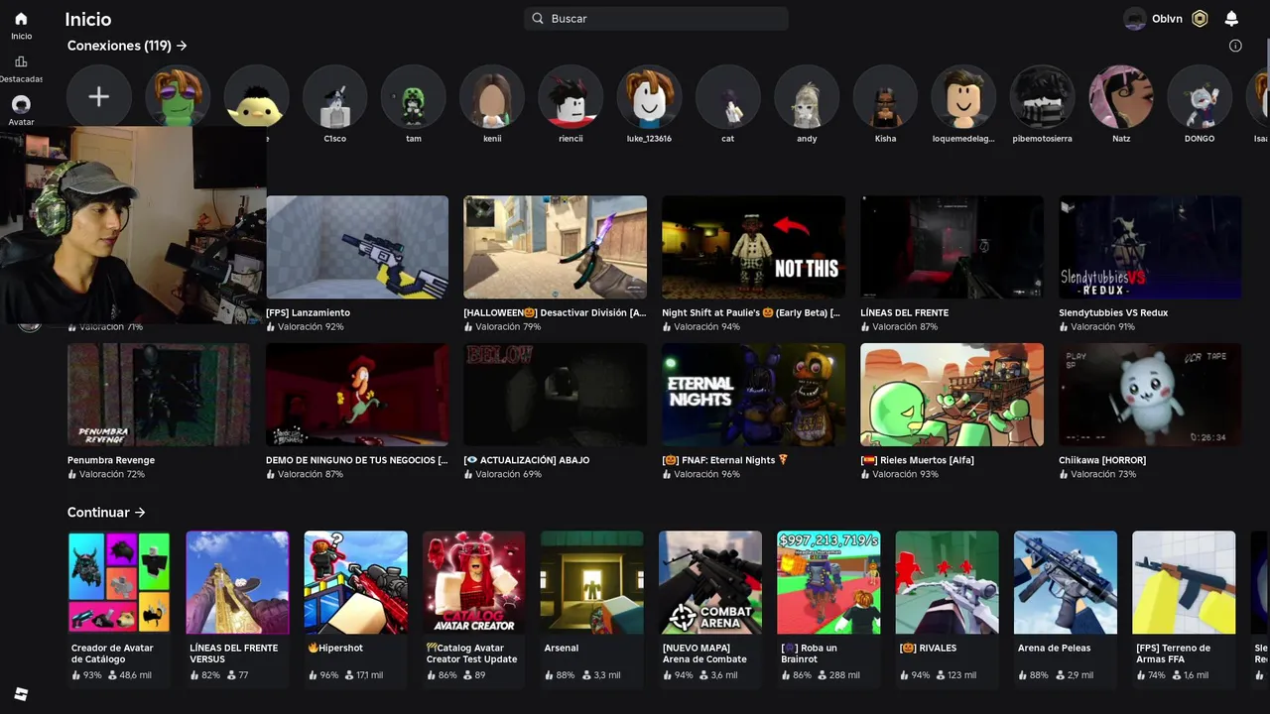
Task: Open connection avatar riencii
Action: (x=571, y=96)
